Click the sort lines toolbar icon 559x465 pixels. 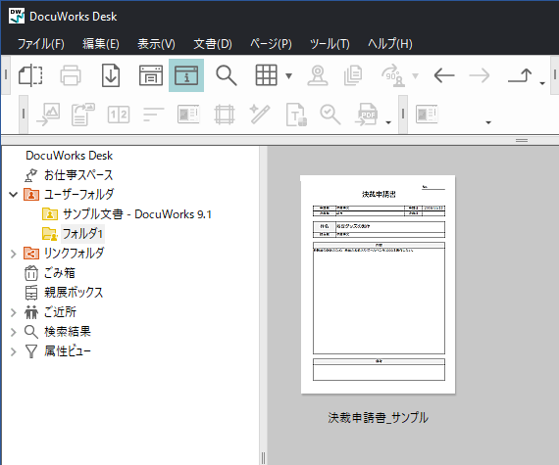(x=153, y=115)
